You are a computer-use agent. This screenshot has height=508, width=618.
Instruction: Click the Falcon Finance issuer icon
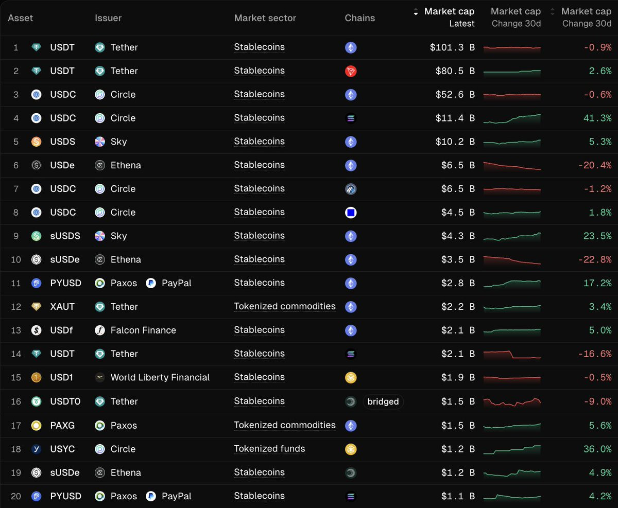[x=100, y=330]
